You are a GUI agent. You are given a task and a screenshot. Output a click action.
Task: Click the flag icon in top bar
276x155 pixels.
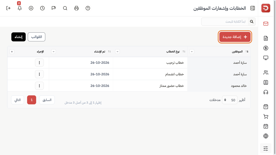tap(54, 8)
